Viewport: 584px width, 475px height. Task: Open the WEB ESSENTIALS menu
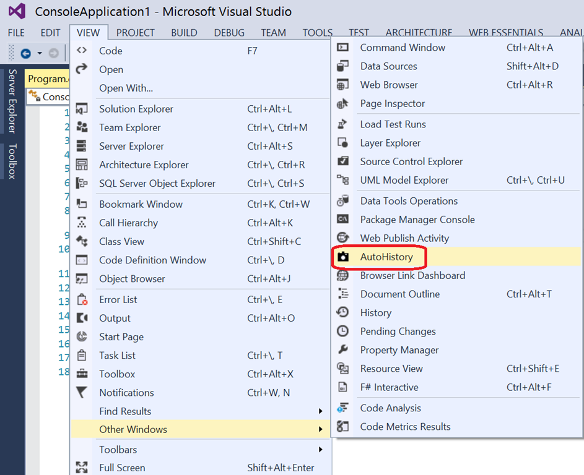(506, 33)
